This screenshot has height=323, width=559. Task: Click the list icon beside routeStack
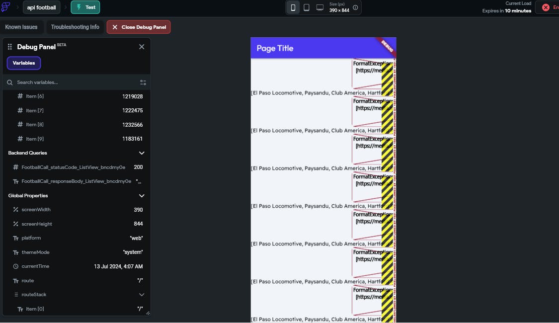point(16,295)
